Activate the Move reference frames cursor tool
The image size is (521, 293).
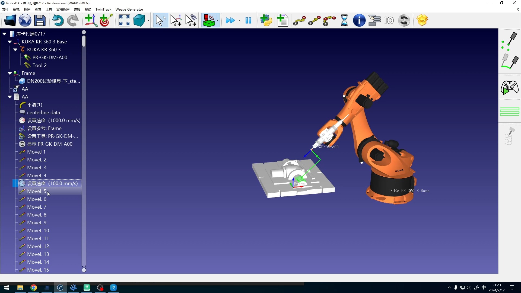[176, 20]
